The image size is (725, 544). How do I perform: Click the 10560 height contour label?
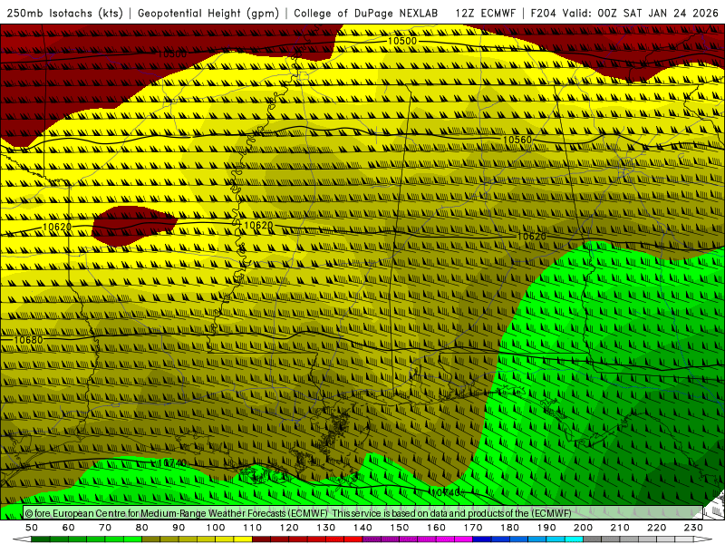[517, 140]
